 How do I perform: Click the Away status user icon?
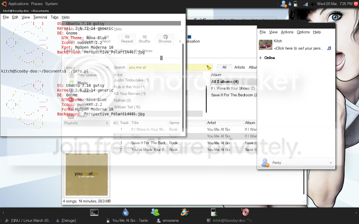[x=265, y=162]
